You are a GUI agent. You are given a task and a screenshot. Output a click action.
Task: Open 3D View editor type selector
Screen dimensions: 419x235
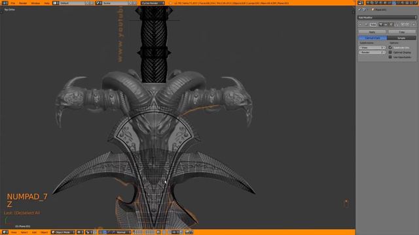pos(5,232)
